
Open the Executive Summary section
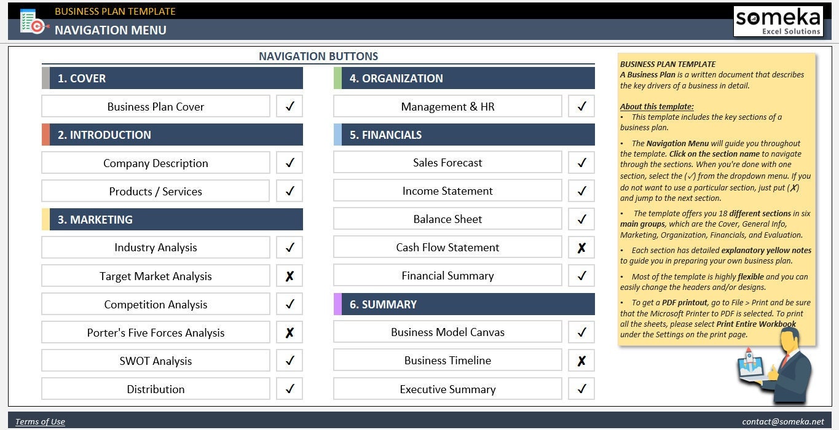click(x=447, y=389)
